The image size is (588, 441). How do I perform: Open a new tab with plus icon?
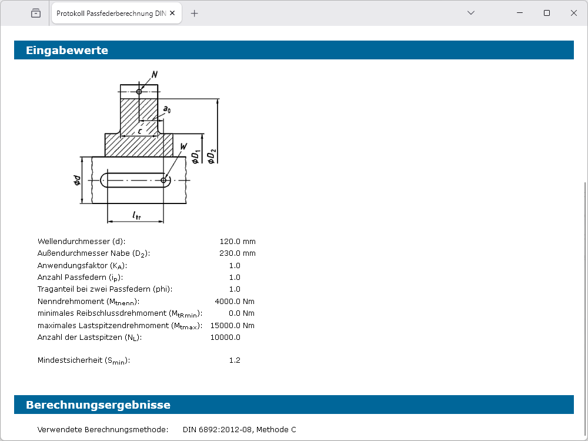pyautogui.click(x=195, y=14)
